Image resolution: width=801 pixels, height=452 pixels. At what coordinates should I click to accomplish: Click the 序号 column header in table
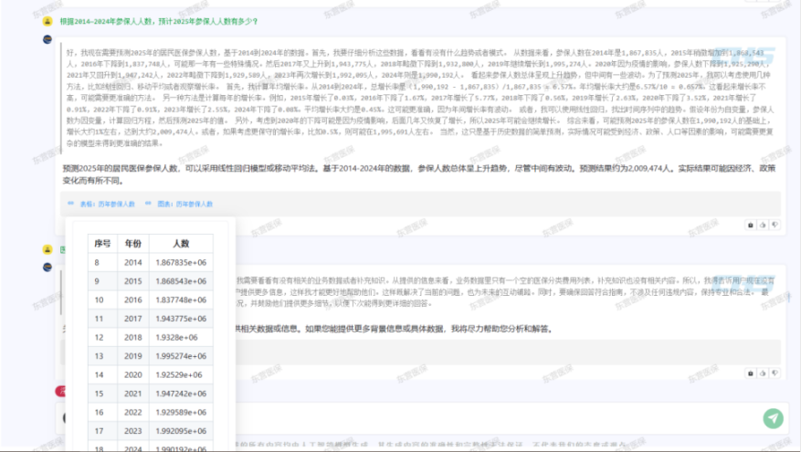pos(102,244)
